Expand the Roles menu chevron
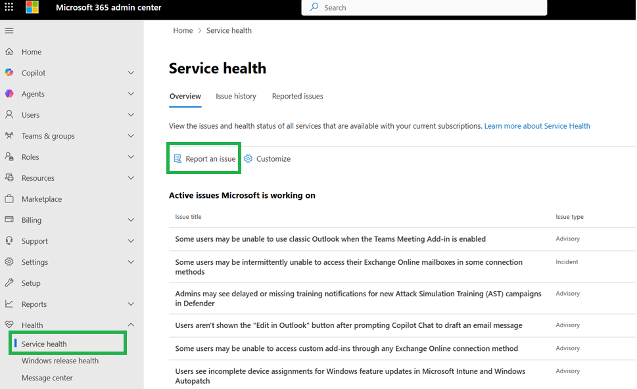 (x=131, y=157)
